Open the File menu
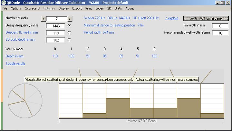Viewport: 232px width, 131px height. pyautogui.click(x=5, y=8)
